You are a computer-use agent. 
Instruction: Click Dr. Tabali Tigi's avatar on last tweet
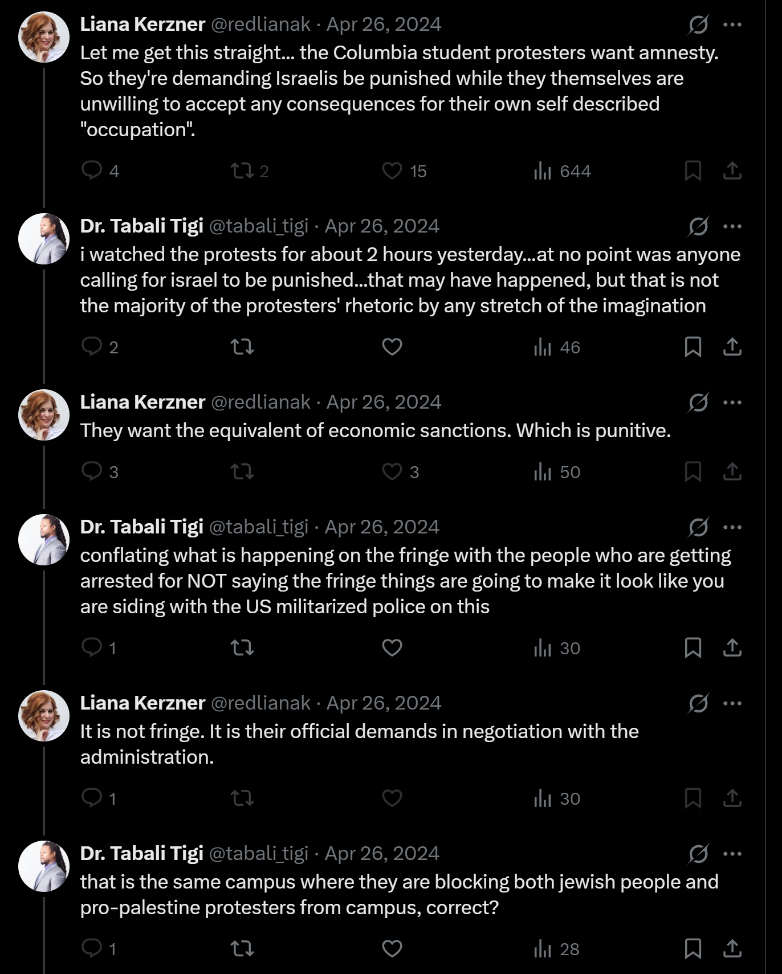pos(44,866)
